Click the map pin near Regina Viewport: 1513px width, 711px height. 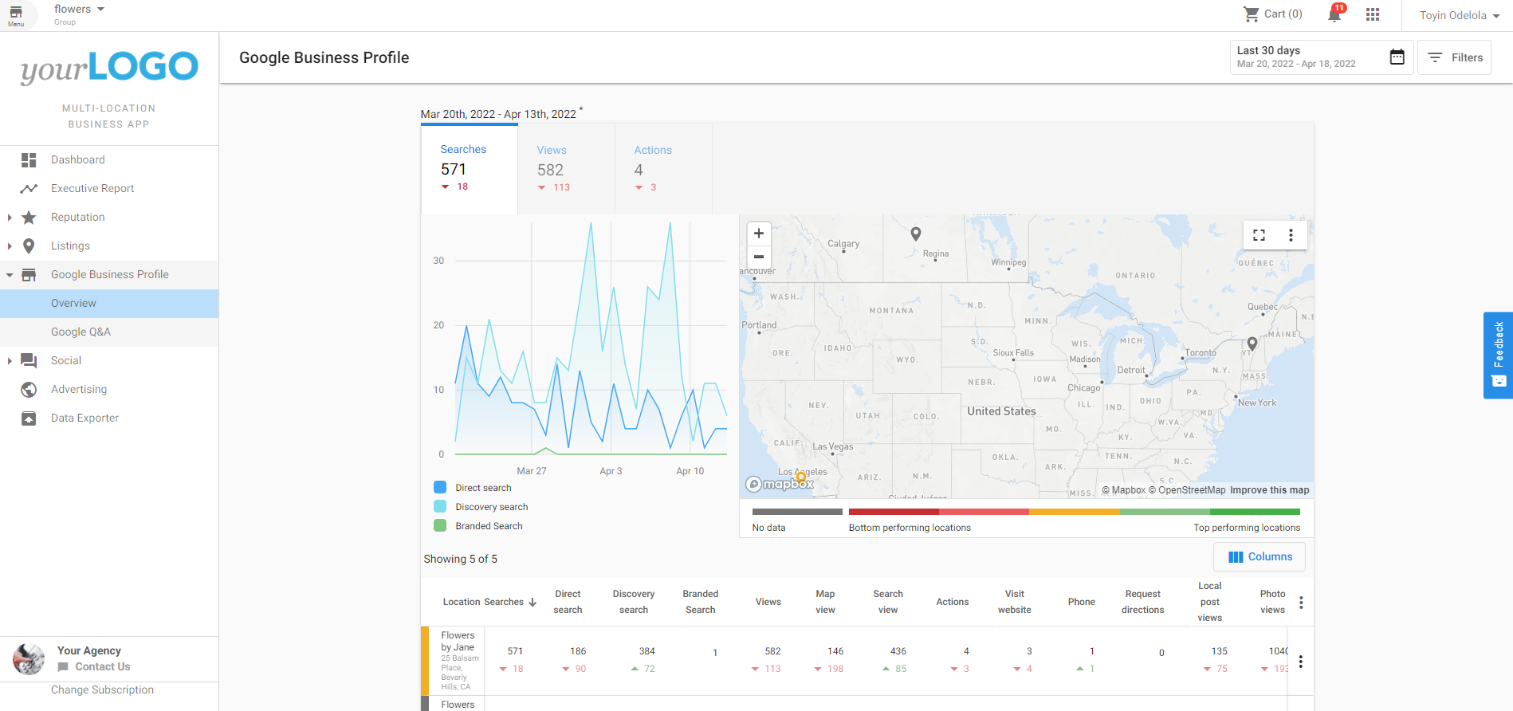pyautogui.click(x=916, y=234)
